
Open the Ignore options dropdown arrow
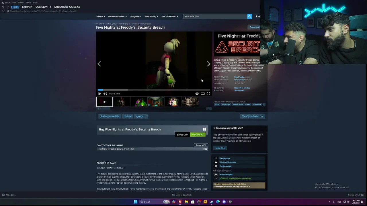147,116
